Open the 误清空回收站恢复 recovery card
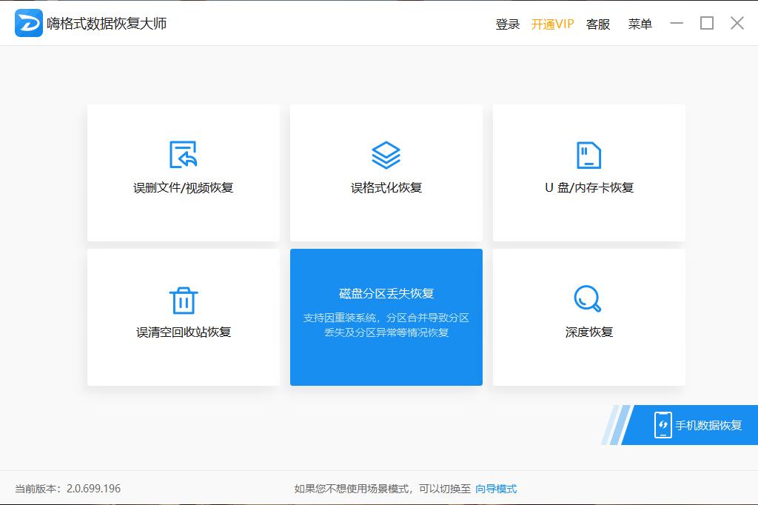Viewport: 758px width, 505px height. (183, 318)
